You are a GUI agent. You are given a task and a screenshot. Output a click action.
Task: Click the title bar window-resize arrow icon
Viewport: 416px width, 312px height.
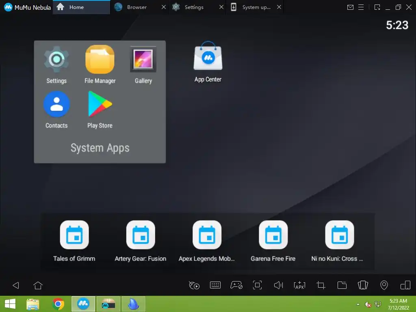(x=377, y=7)
